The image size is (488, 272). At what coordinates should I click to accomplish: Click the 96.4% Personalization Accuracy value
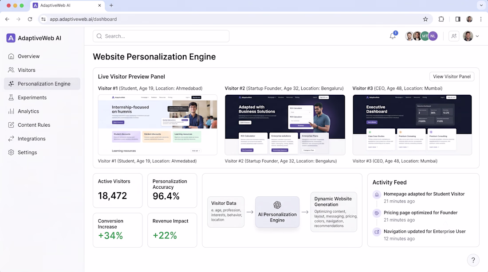click(x=166, y=196)
